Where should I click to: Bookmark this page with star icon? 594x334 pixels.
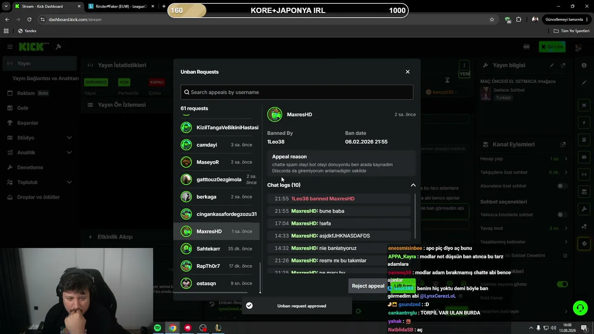pyautogui.click(x=492, y=19)
